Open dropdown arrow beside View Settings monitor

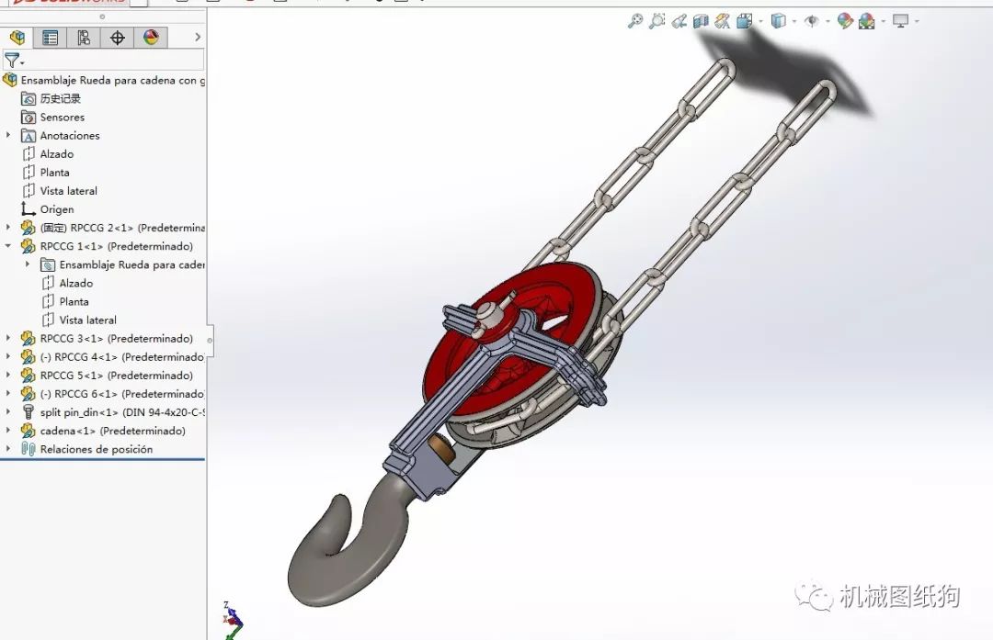pos(917,21)
